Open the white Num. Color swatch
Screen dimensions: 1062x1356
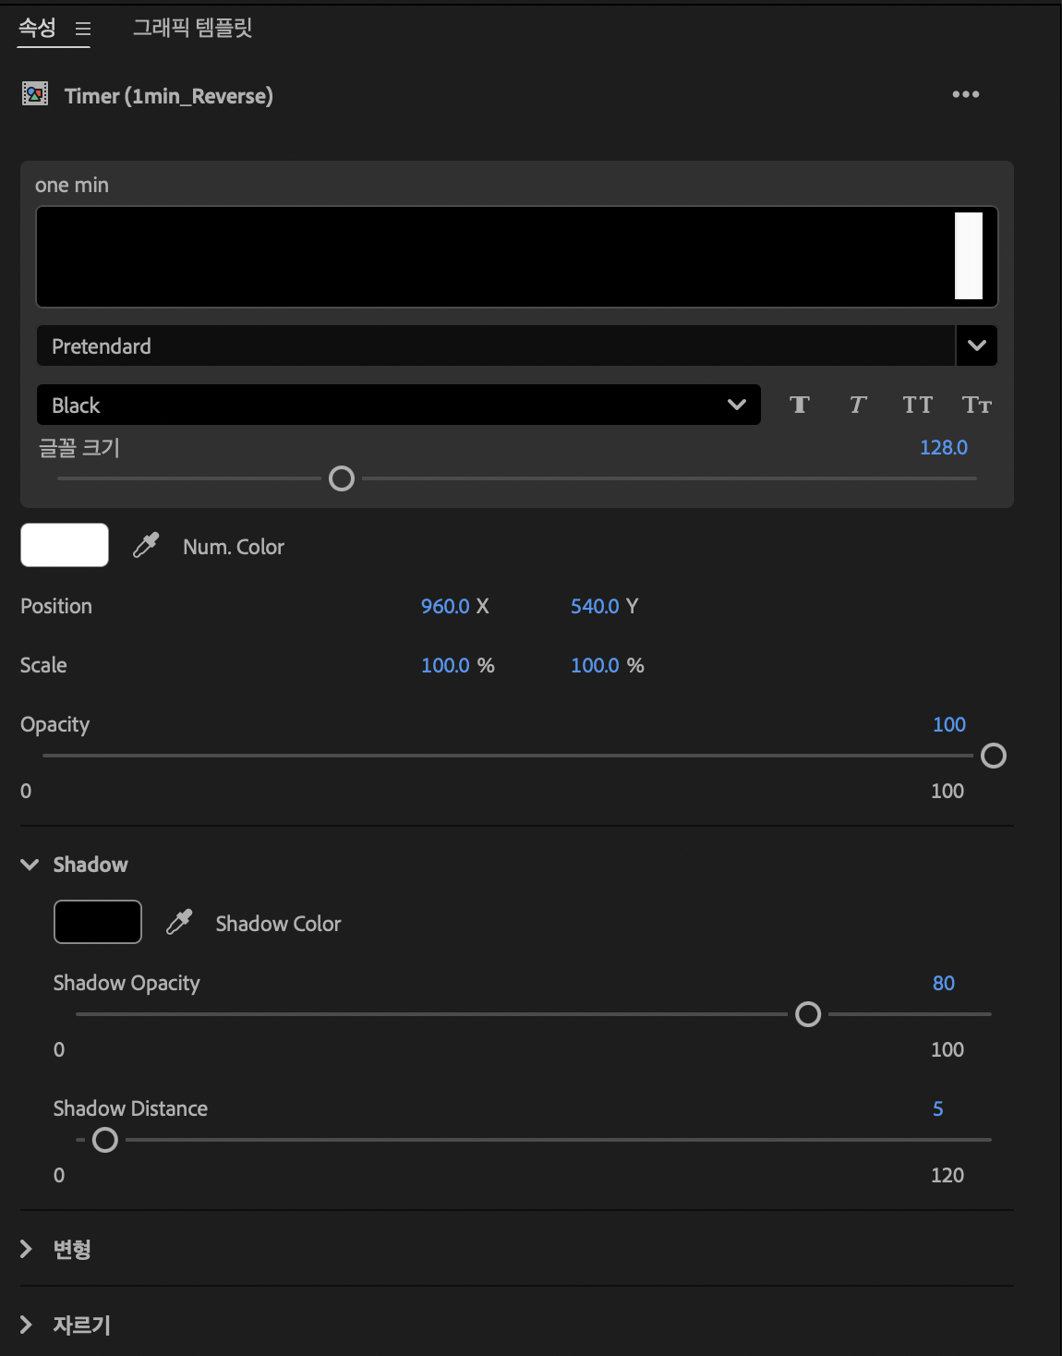[65, 545]
